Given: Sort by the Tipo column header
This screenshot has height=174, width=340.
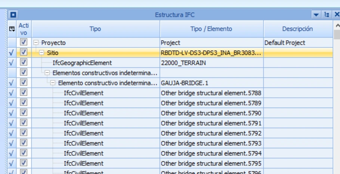Looking at the screenshot, I should pyautogui.click(x=96, y=29).
